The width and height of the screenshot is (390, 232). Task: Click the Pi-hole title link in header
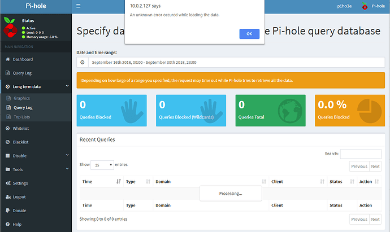click(36, 6)
